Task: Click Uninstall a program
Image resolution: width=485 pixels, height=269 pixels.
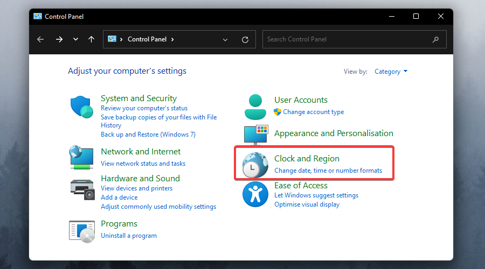Action: 129,236
